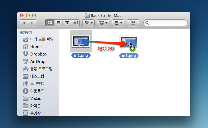
Task: Click the original m1.png file name label
Action: [81, 56]
